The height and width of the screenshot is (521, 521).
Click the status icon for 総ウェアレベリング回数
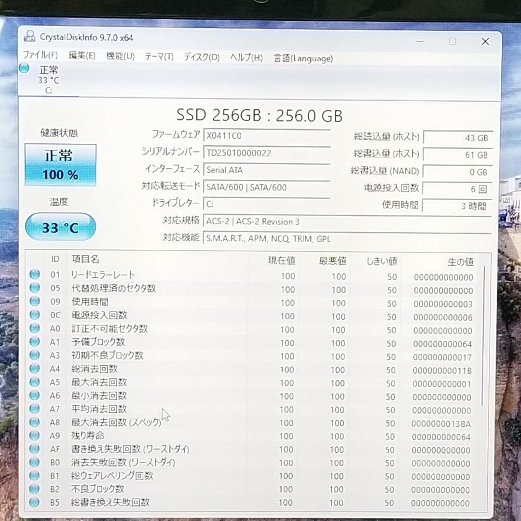(x=34, y=476)
